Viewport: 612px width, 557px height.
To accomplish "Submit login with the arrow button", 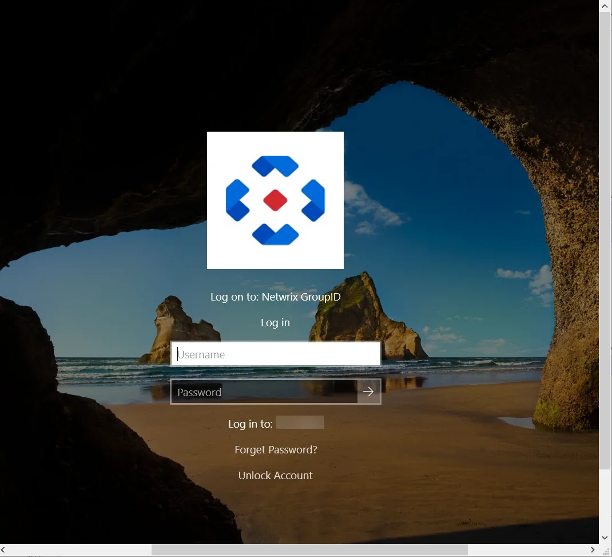I will point(368,392).
